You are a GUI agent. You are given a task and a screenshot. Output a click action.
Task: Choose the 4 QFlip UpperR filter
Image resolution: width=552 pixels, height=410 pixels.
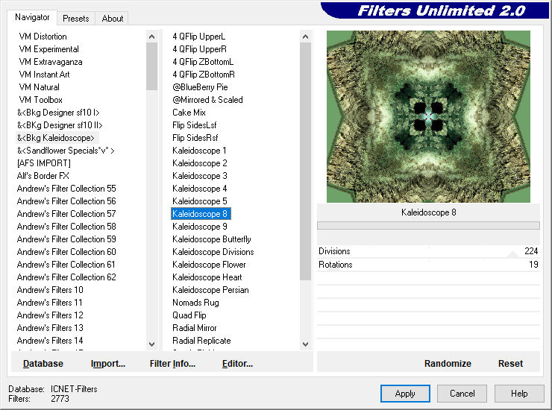[200, 49]
